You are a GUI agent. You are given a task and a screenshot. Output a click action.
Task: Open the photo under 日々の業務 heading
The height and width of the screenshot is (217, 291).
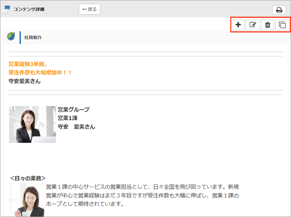tap(27, 200)
